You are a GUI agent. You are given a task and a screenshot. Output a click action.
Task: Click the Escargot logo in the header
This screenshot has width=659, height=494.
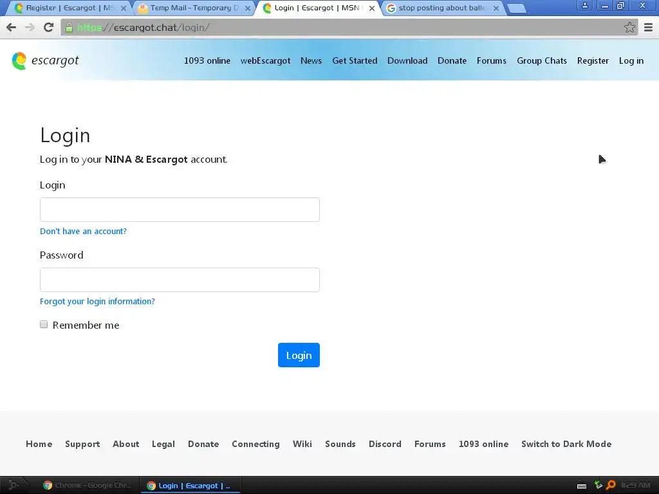(x=46, y=61)
